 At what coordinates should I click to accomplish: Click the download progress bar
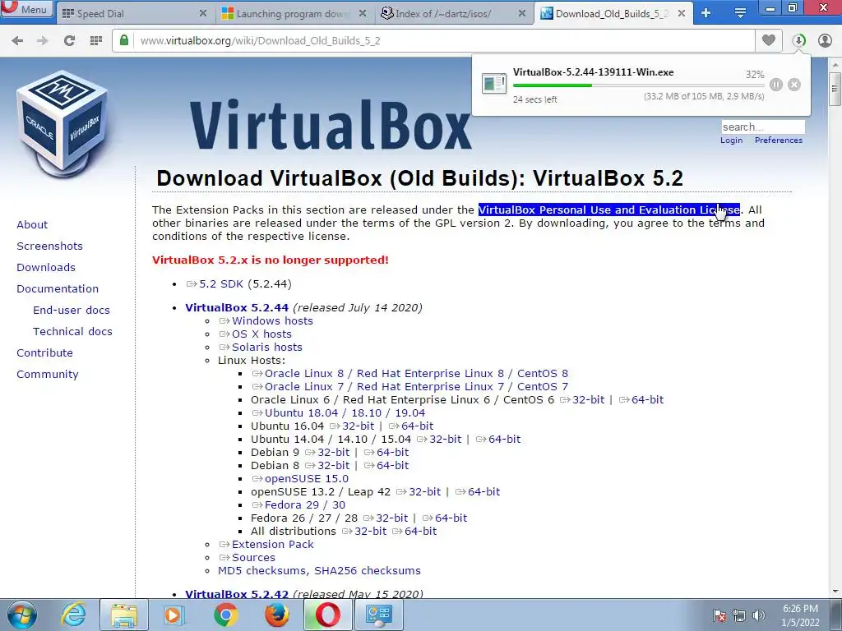pos(638,85)
